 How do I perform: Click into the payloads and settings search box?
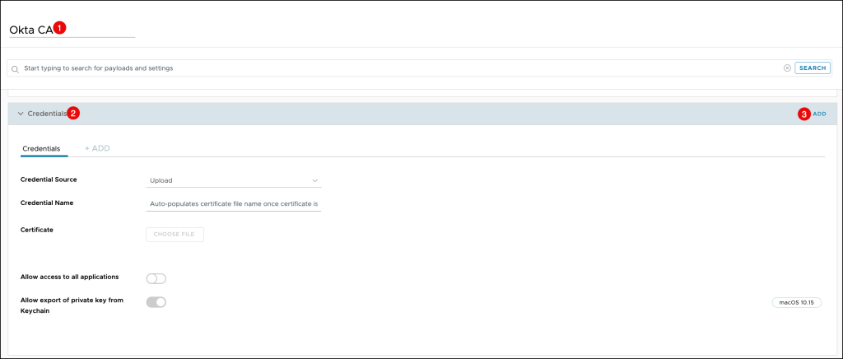point(395,68)
